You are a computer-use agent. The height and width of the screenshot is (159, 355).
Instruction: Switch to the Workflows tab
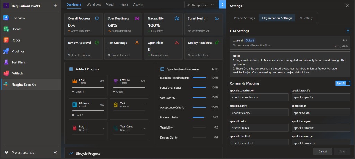coord(94,5)
